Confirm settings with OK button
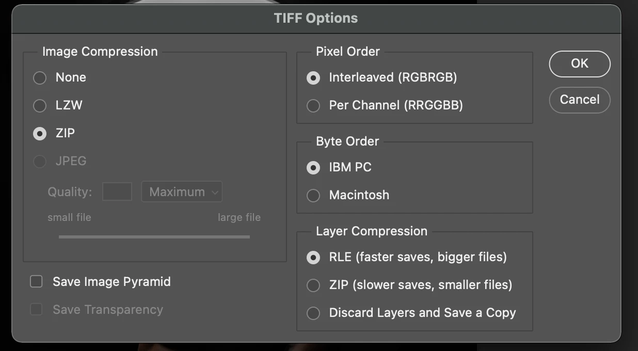 tap(580, 63)
